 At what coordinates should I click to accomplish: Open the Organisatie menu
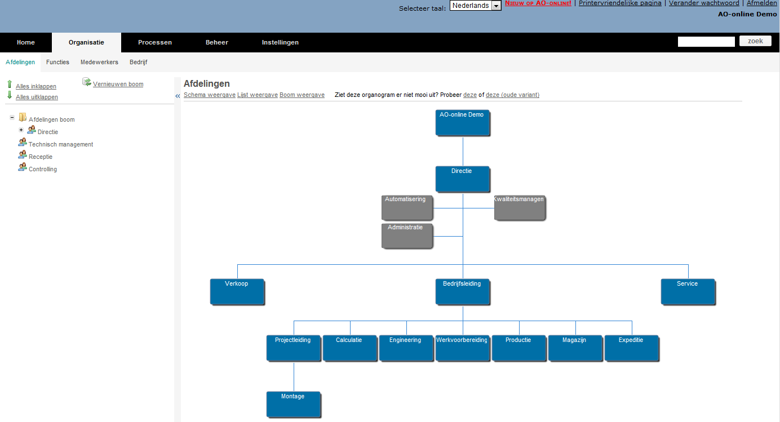86,43
